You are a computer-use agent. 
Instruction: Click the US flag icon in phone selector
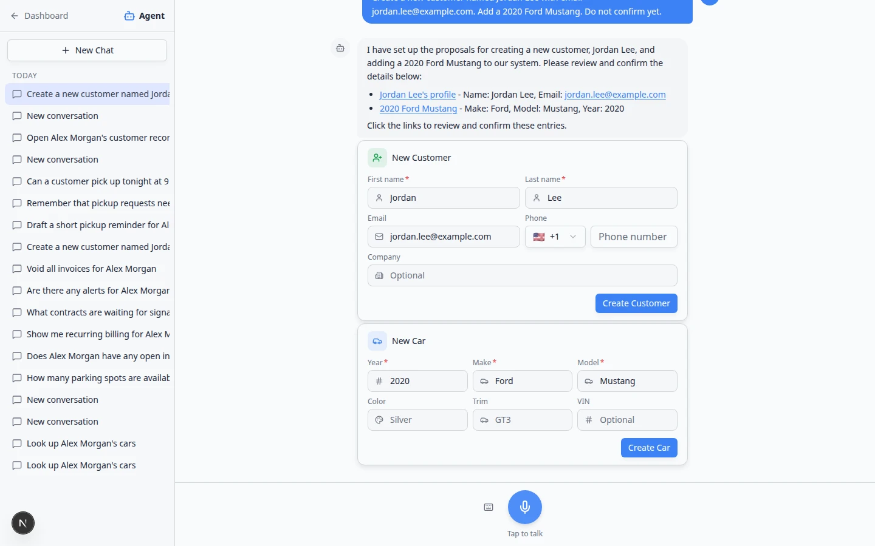click(539, 237)
